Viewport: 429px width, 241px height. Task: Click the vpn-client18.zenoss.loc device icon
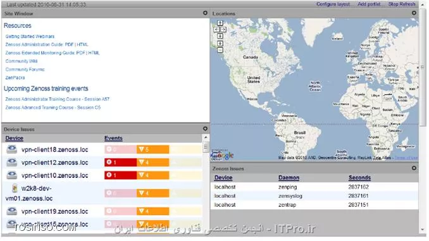pos(12,149)
